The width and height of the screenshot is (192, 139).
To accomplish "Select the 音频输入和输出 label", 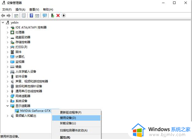I will pos(26,116).
